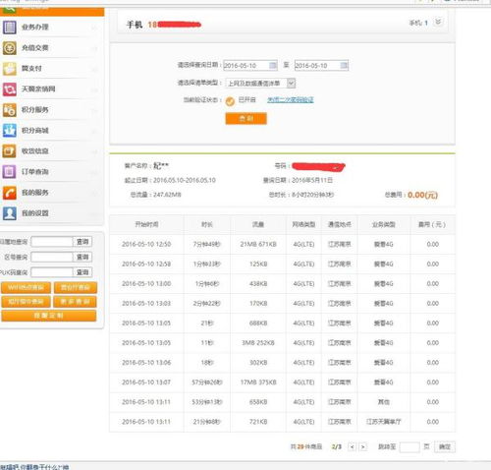Open 我的设置 user profile icon
This screenshot has height=470, width=491.
pyautogui.click(x=9, y=213)
